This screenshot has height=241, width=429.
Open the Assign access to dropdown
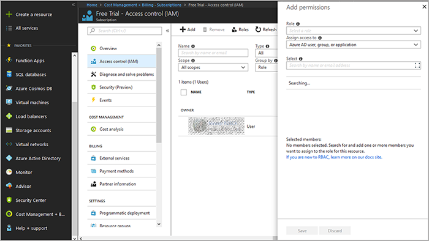(x=354, y=45)
